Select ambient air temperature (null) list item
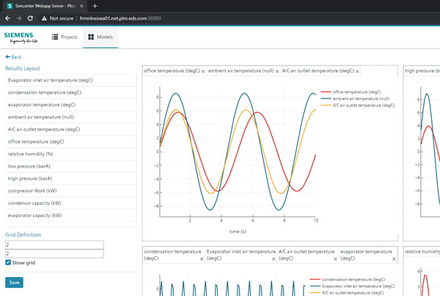The height and width of the screenshot is (296, 440). 71,117
